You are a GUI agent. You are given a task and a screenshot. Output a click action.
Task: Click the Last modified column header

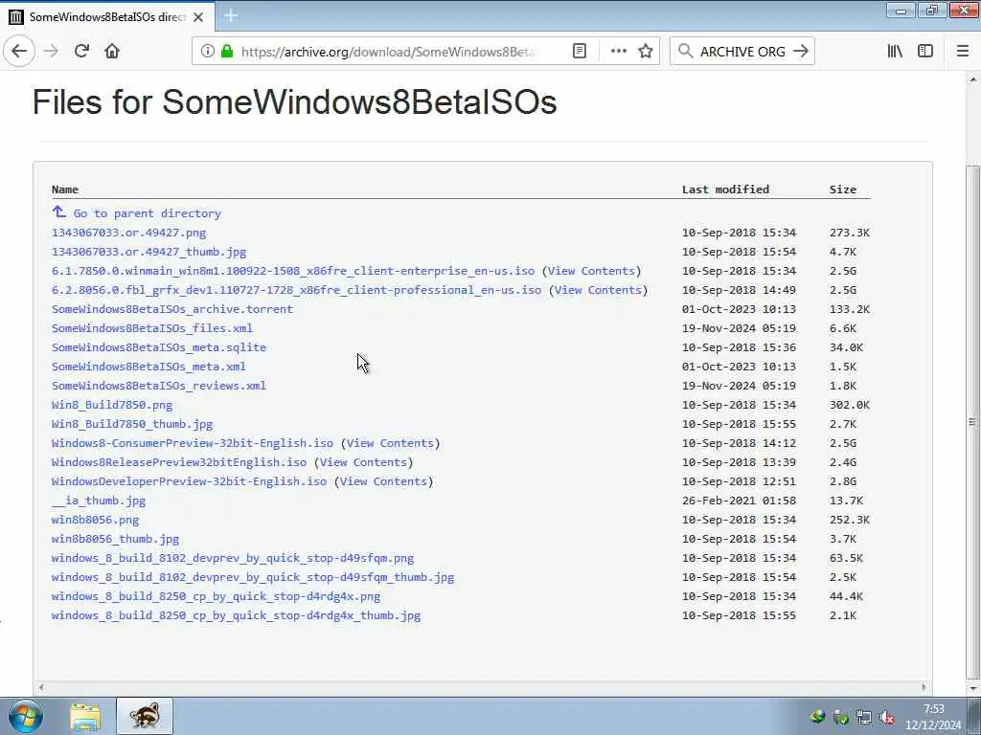[725, 189]
